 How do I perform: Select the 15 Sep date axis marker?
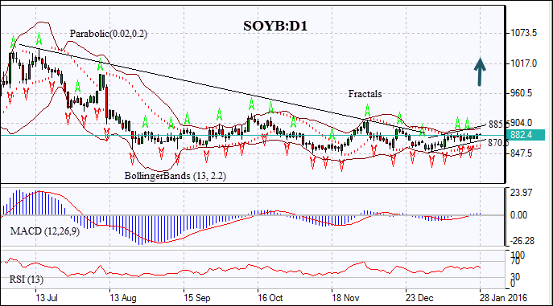[197, 298]
